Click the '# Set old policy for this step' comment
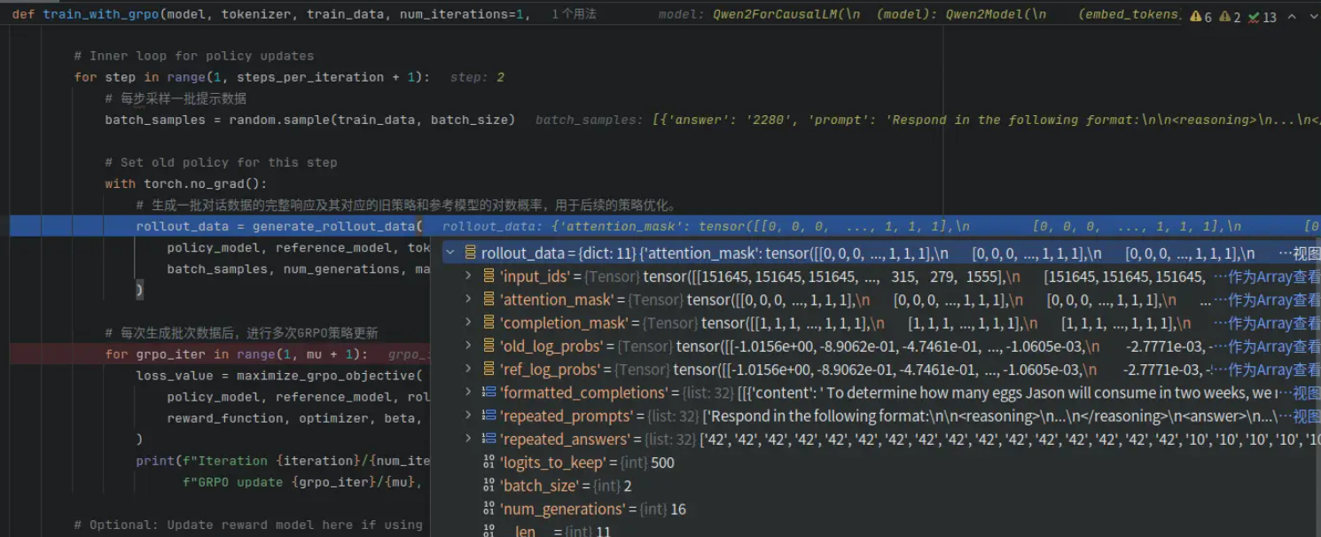Viewport: 1321px width, 537px height. (221, 162)
